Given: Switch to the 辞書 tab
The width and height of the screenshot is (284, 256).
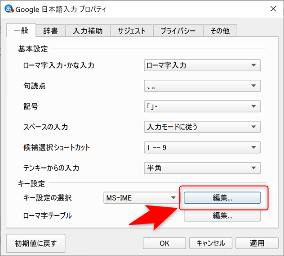Looking at the screenshot, I should click(x=50, y=31).
